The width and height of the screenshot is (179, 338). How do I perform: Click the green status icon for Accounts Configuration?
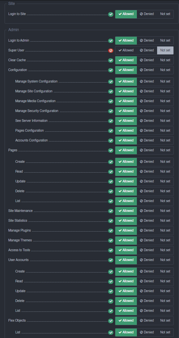click(111, 141)
